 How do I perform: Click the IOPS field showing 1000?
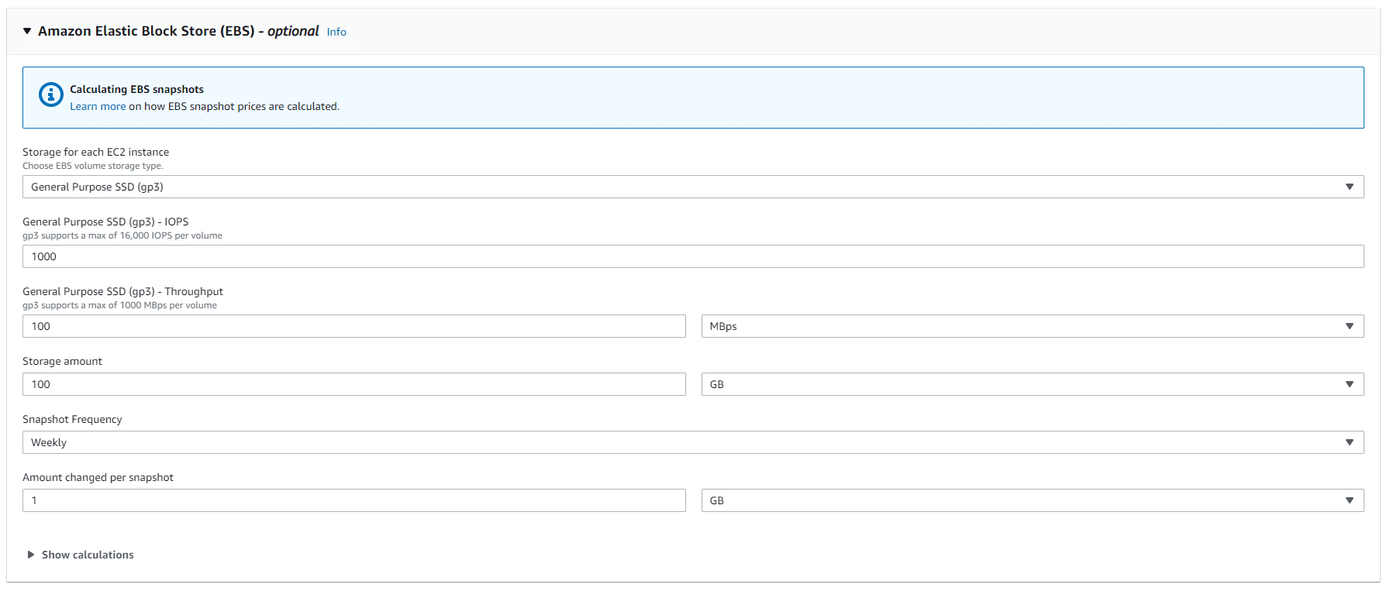(692, 256)
